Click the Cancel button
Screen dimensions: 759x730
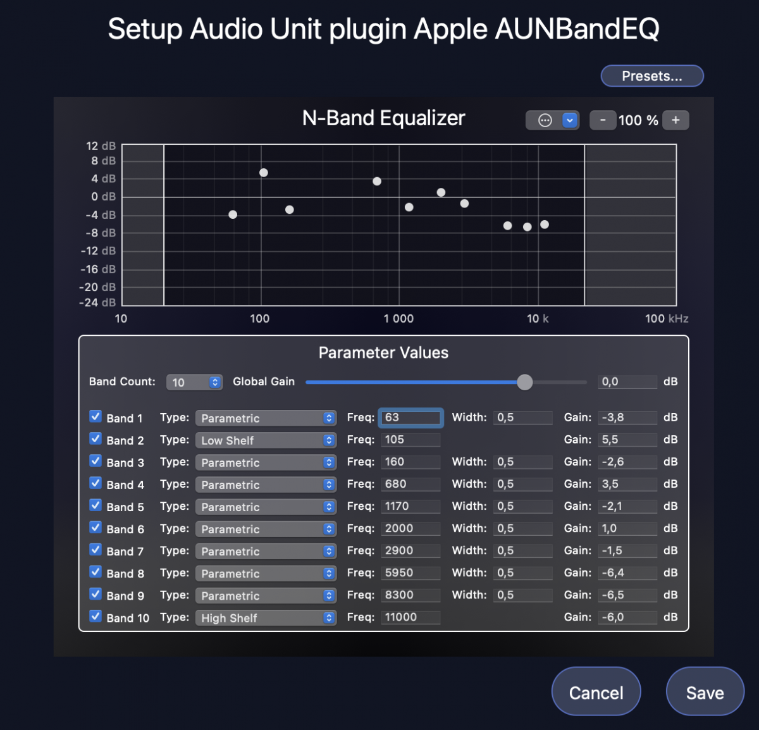point(596,693)
